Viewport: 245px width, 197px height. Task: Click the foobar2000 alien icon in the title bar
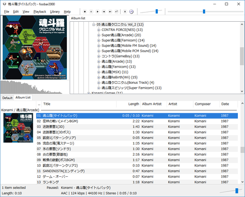pos(4,4)
